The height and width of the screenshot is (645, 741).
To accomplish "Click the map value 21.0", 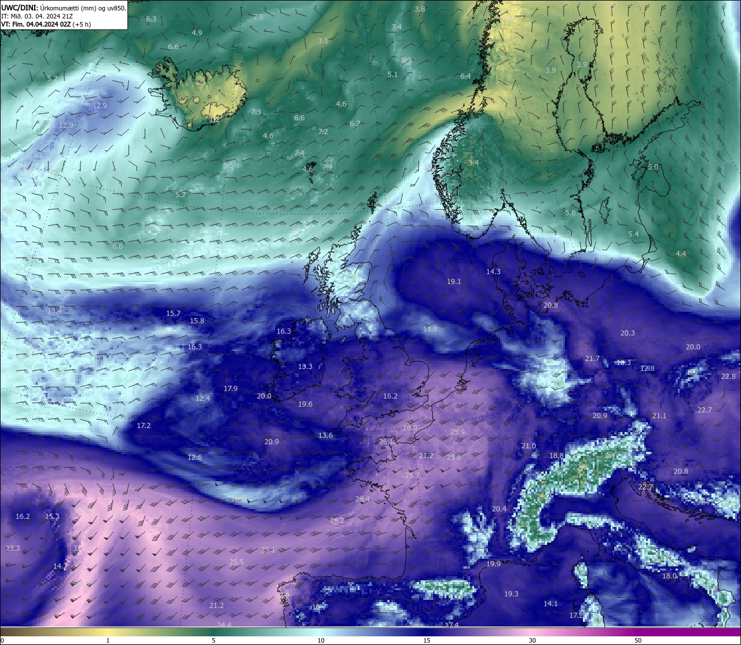I will pyautogui.click(x=529, y=446).
